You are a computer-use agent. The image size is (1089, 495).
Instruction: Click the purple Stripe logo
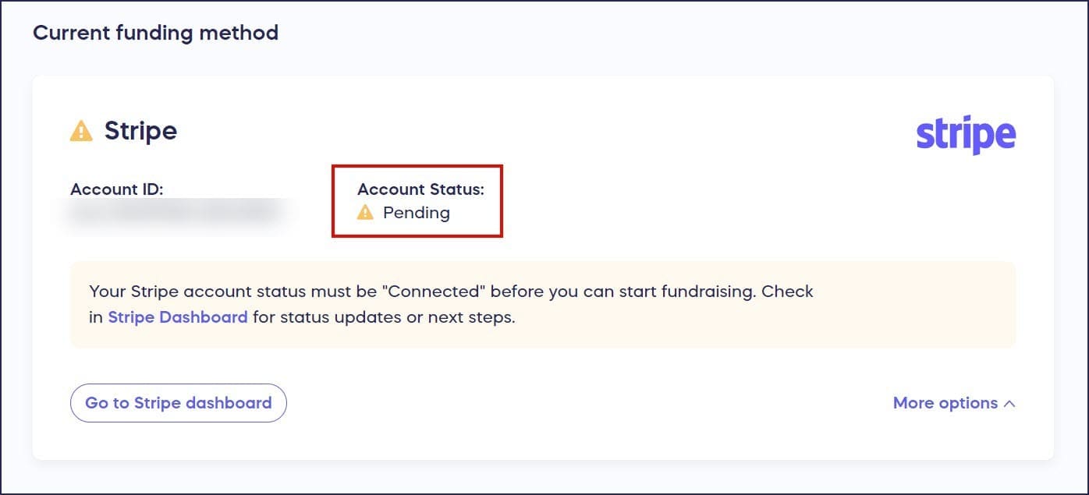pos(966,136)
